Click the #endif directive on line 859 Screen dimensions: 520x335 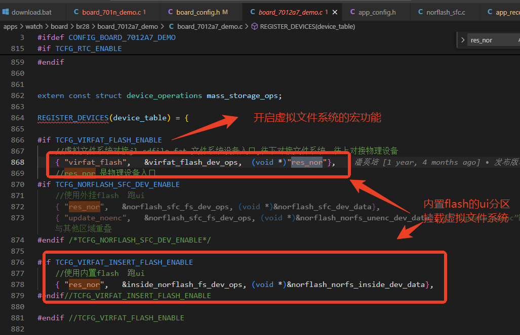click(x=51, y=62)
